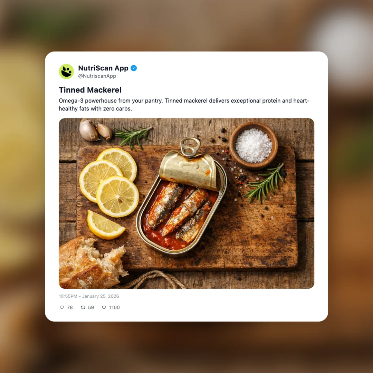Image resolution: width=373 pixels, height=373 pixels.
Task: Click the reply speech bubble icon
Action: pos(62,307)
